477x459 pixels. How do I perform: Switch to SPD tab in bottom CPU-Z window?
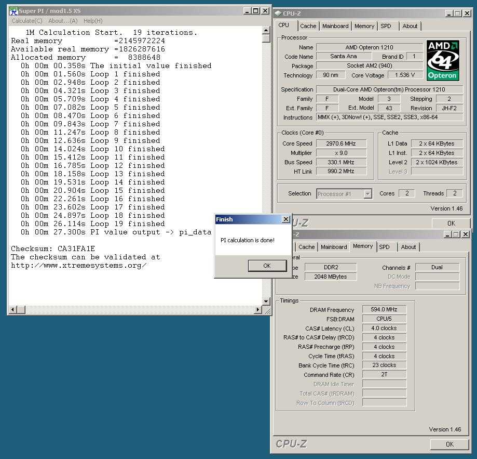coord(384,247)
